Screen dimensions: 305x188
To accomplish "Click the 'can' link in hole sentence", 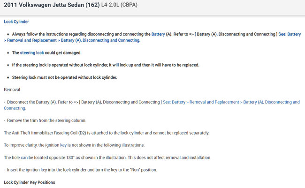I will [x=24, y=157].
